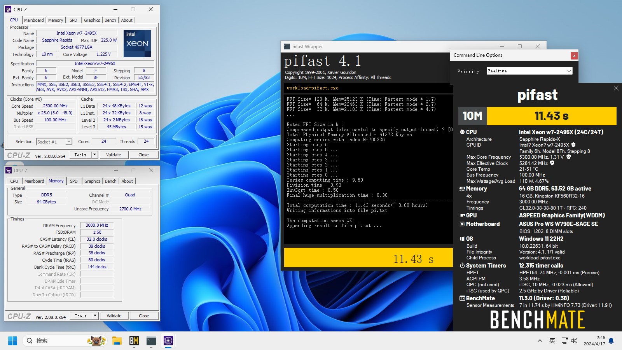The image size is (622, 350).
Task: Open the terminal taskbar icon
Action: (151, 341)
